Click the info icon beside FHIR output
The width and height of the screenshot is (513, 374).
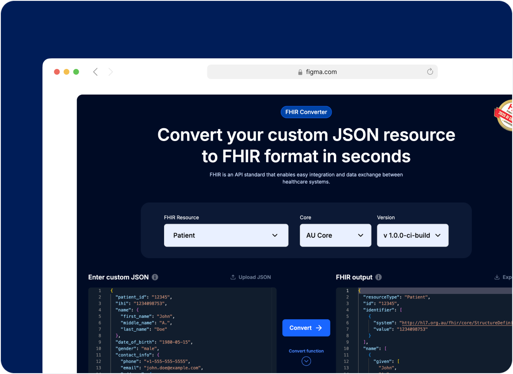click(379, 278)
